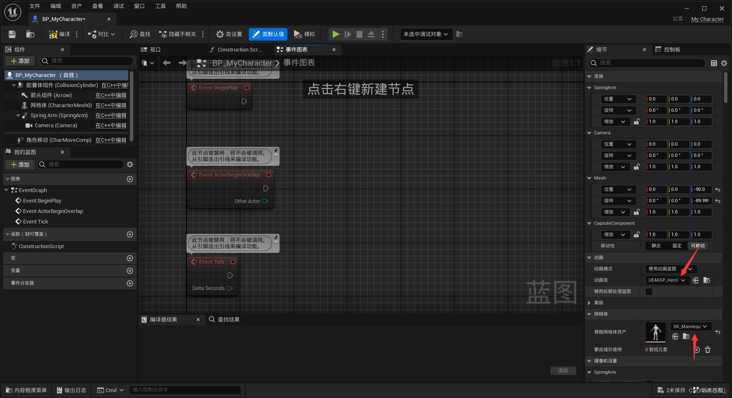Compile the blueprint (编译)
732x398 pixels.
[x=59, y=34]
